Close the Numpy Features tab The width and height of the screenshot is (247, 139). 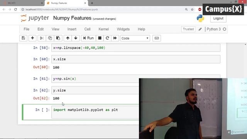point(85,3)
